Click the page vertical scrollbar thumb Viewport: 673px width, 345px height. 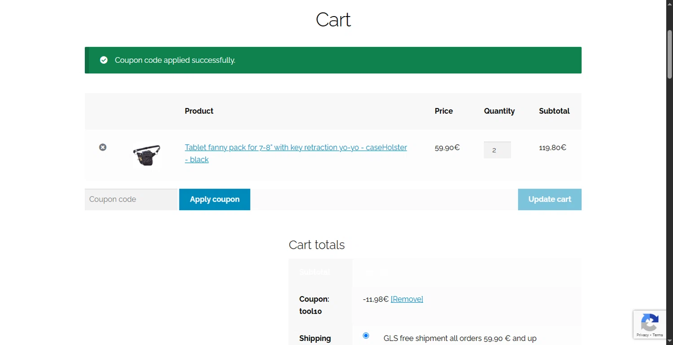pyautogui.click(x=669, y=54)
